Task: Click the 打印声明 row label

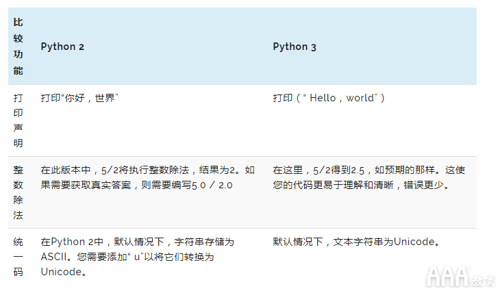Action: tap(18, 121)
